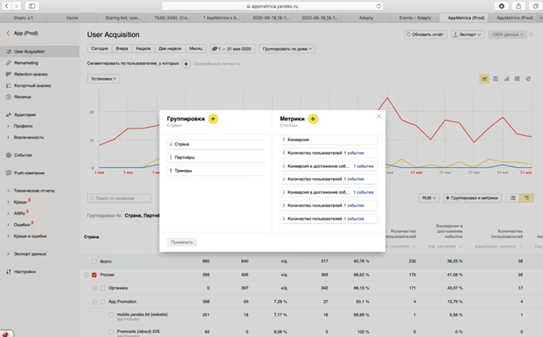
Task: Grab drag handle of Страна grouping
Action: (x=171, y=144)
